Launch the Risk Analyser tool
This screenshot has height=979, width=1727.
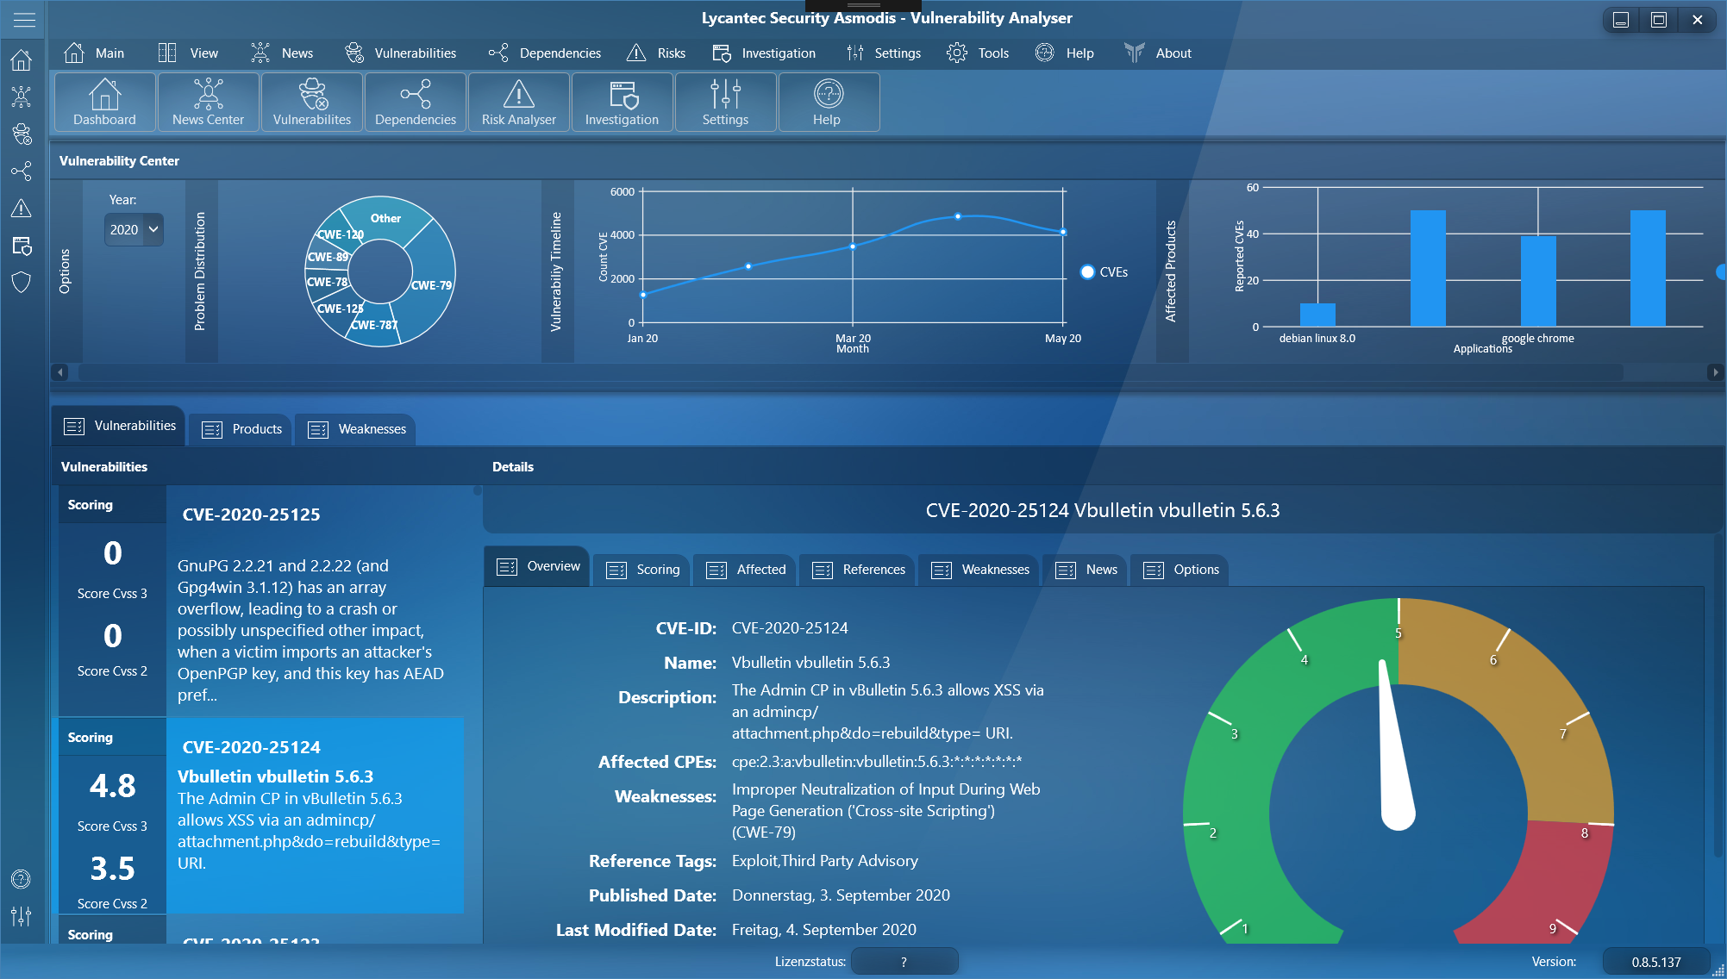click(x=518, y=102)
